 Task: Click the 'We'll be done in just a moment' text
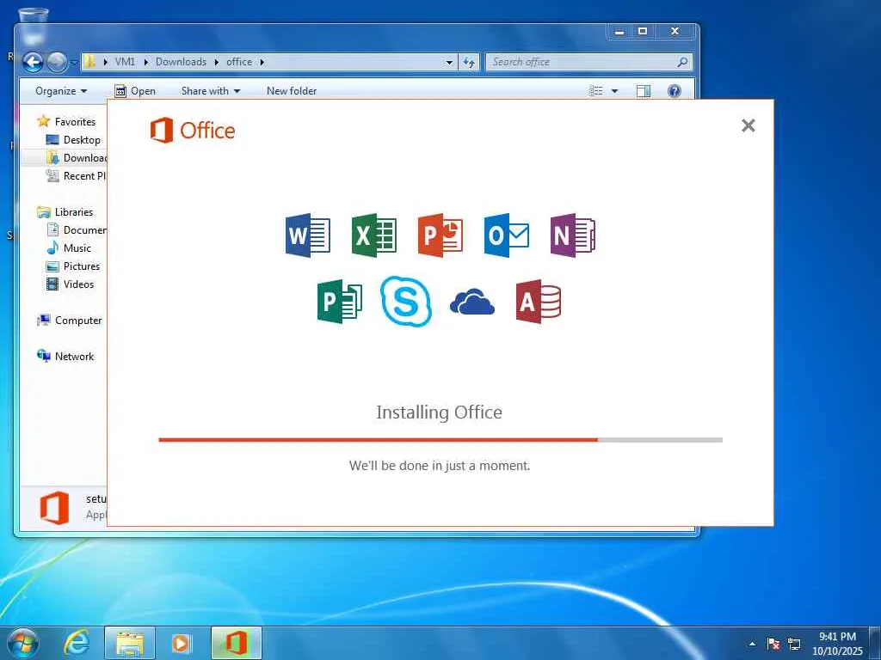coord(440,465)
